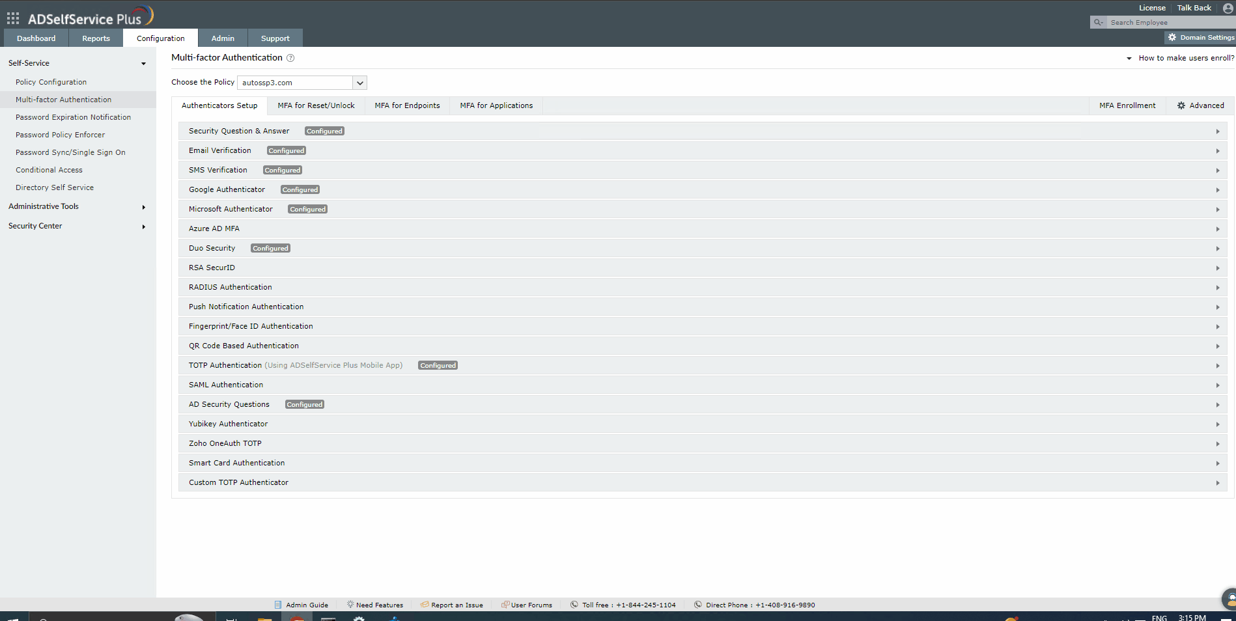
Task: Click the TOTP Authentication row label
Action: coord(225,365)
